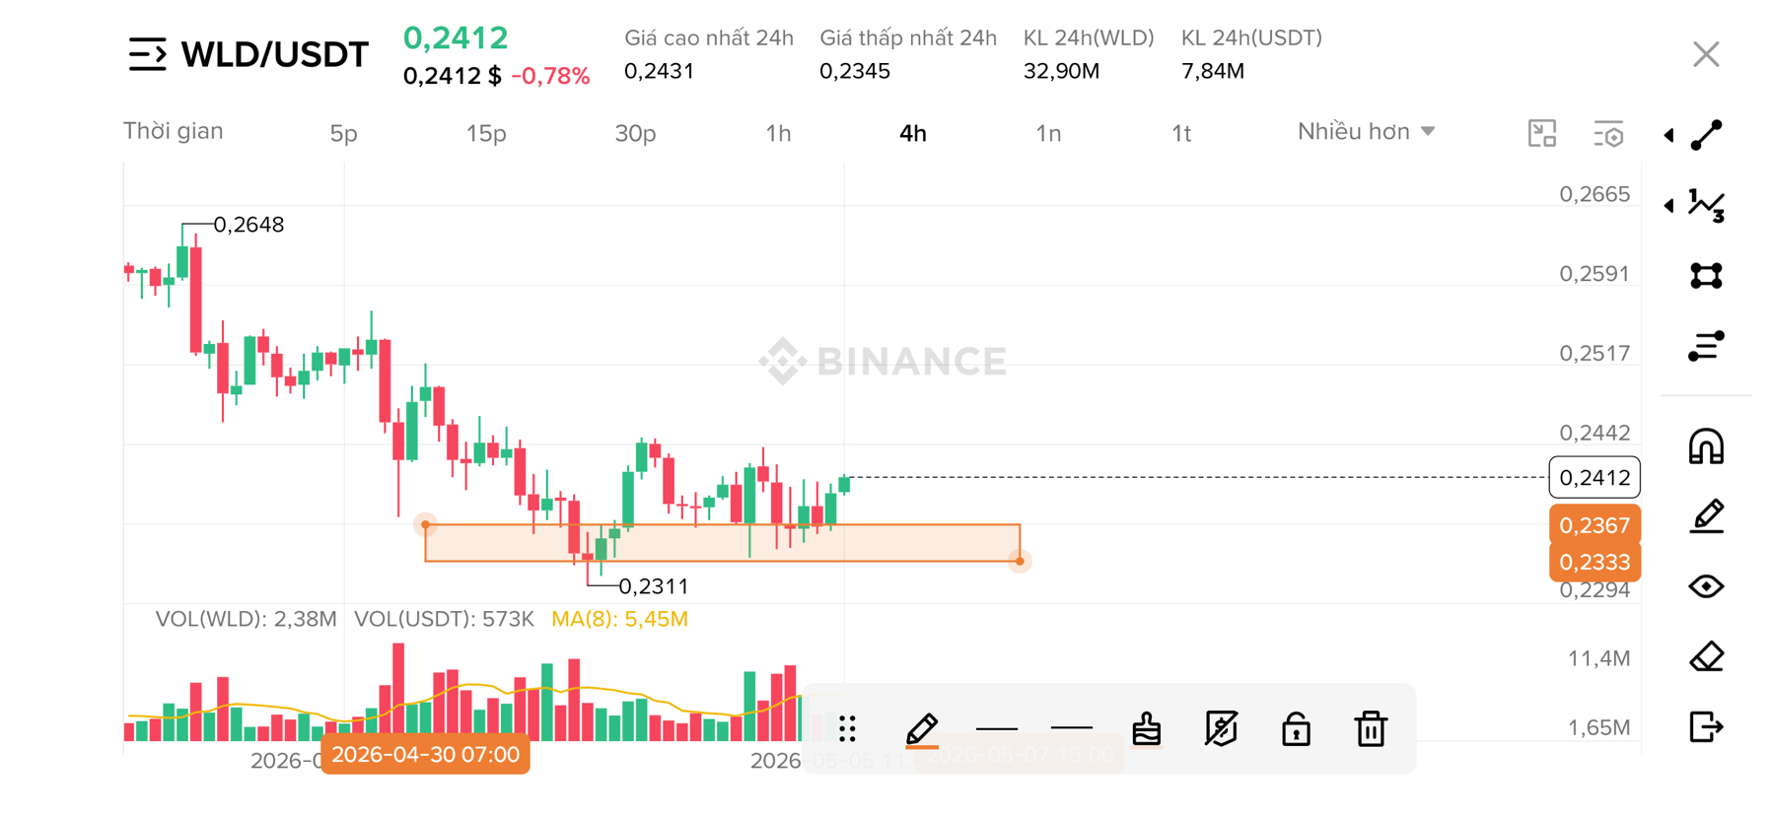
Task: Switch to the 1h timeframe
Action: 778,133
